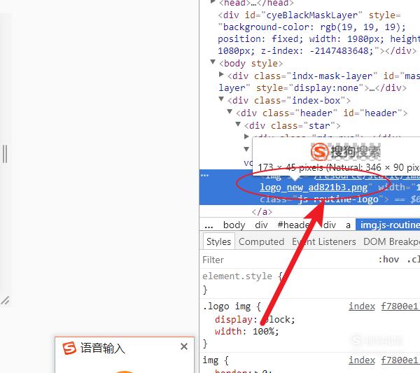420x373 pixels.
Task: Switch to the Styles tab
Action: tap(218, 241)
